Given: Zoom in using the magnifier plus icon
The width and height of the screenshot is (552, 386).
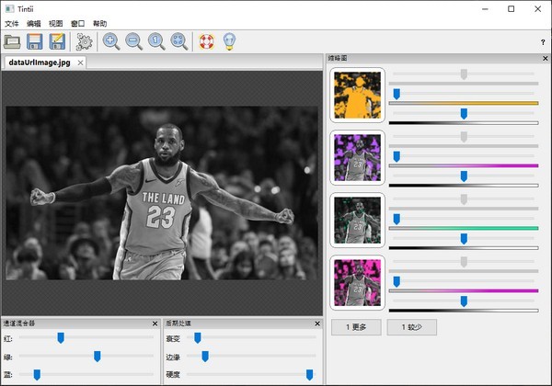Looking at the screenshot, I should point(111,42).
